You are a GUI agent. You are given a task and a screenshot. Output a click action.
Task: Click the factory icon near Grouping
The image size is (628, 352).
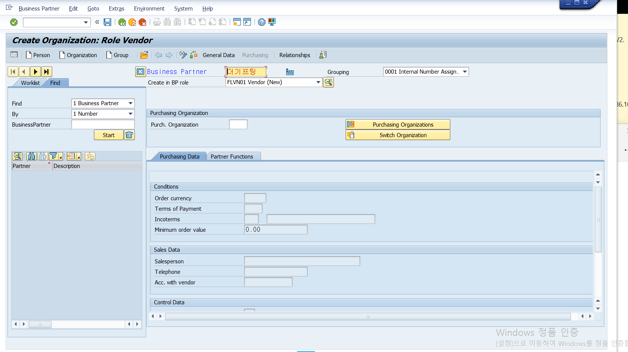tap(290, 72)
